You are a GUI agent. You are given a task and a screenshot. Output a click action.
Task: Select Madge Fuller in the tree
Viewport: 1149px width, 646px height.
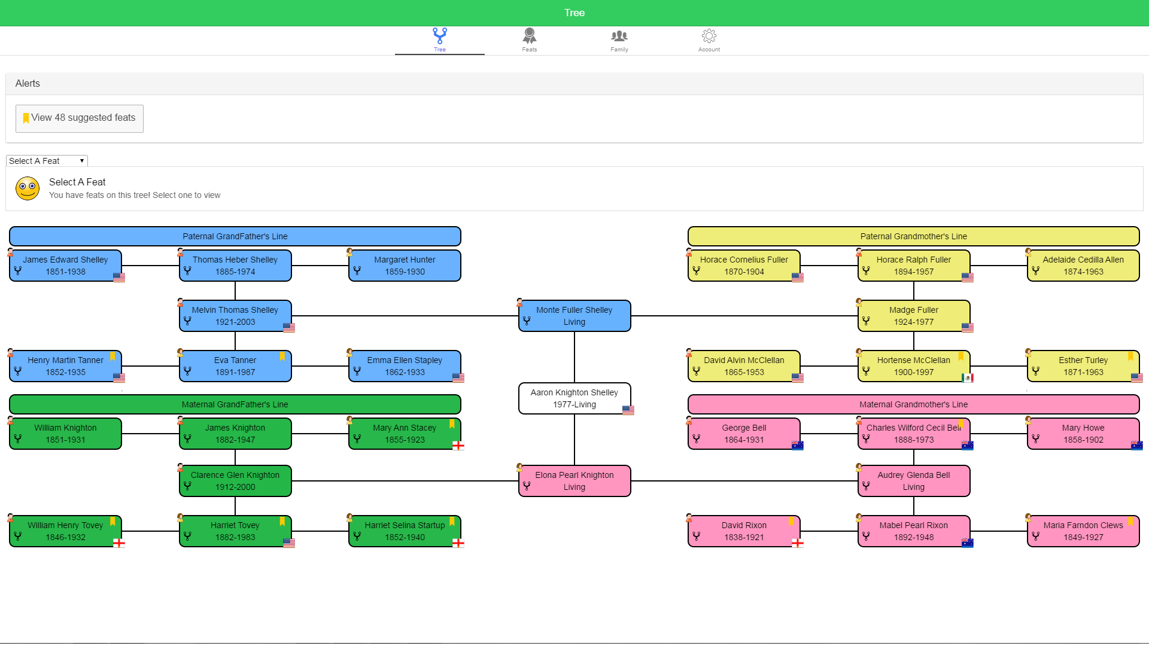[913, 316]
